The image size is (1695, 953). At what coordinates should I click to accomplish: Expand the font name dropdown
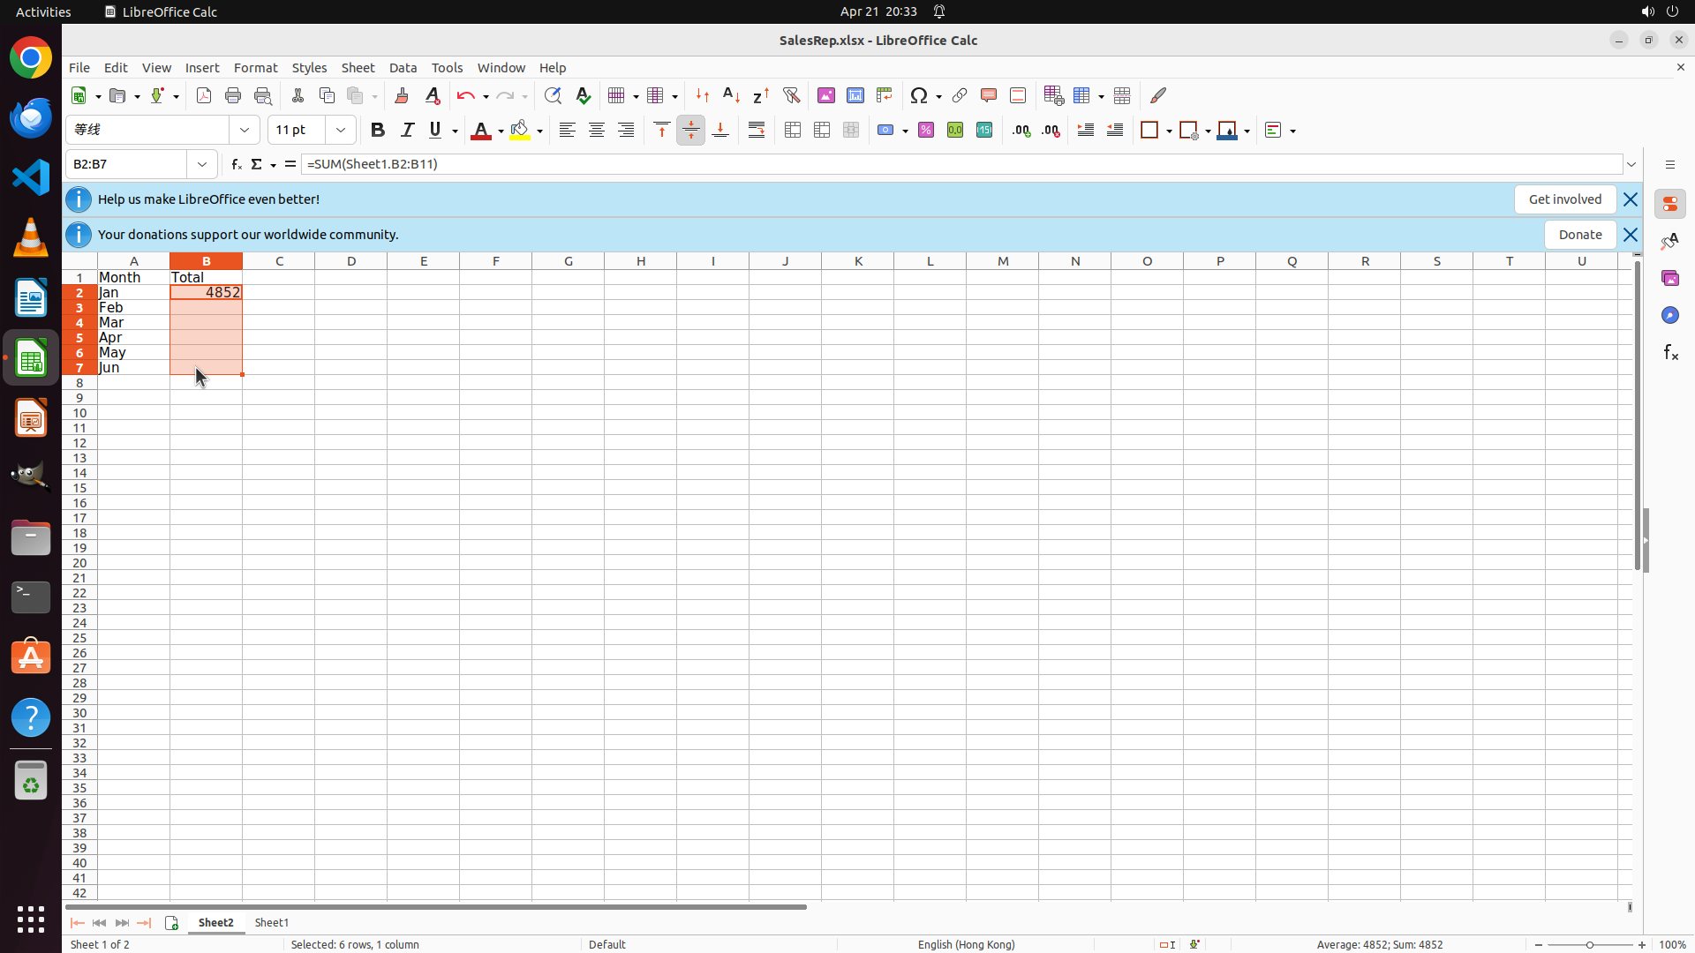[x=245, y=131]
